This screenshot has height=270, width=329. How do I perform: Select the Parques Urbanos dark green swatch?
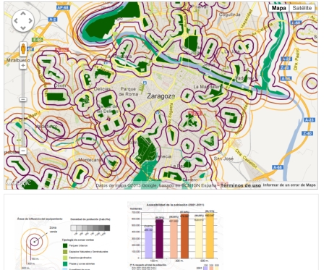(65, 245)
